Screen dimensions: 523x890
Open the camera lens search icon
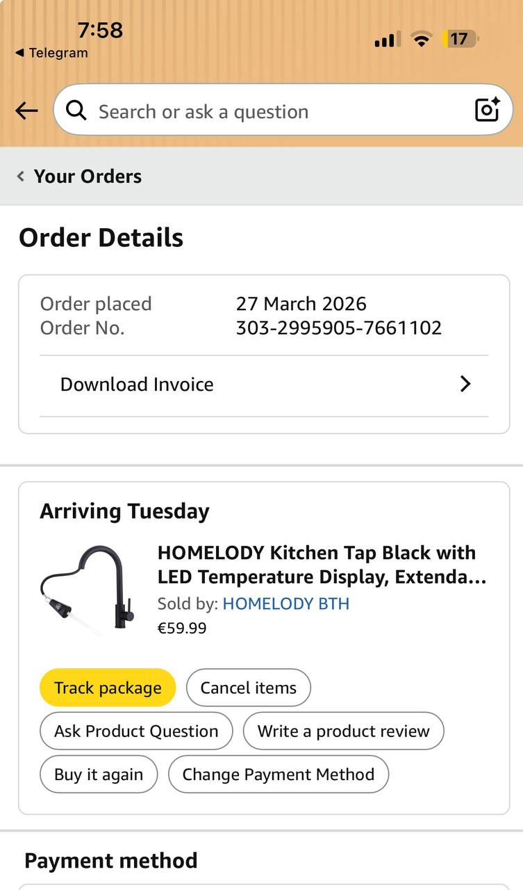pos(487,110)
